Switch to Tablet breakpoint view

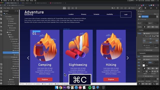69,8
